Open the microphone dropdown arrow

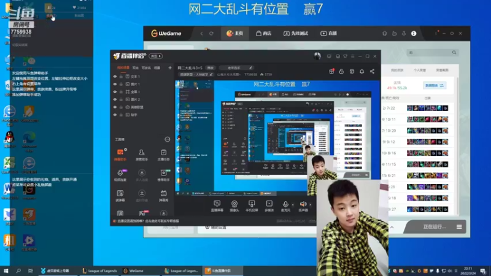(x=293, y=205)
